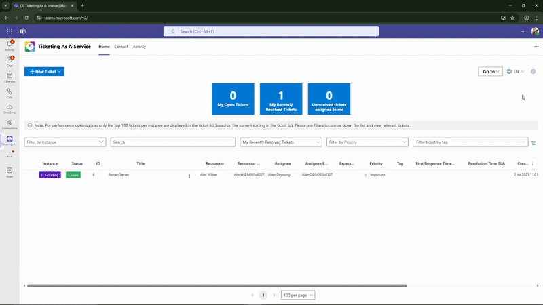
Task: Open a new browser tab
Action: [x=82, y=5]
